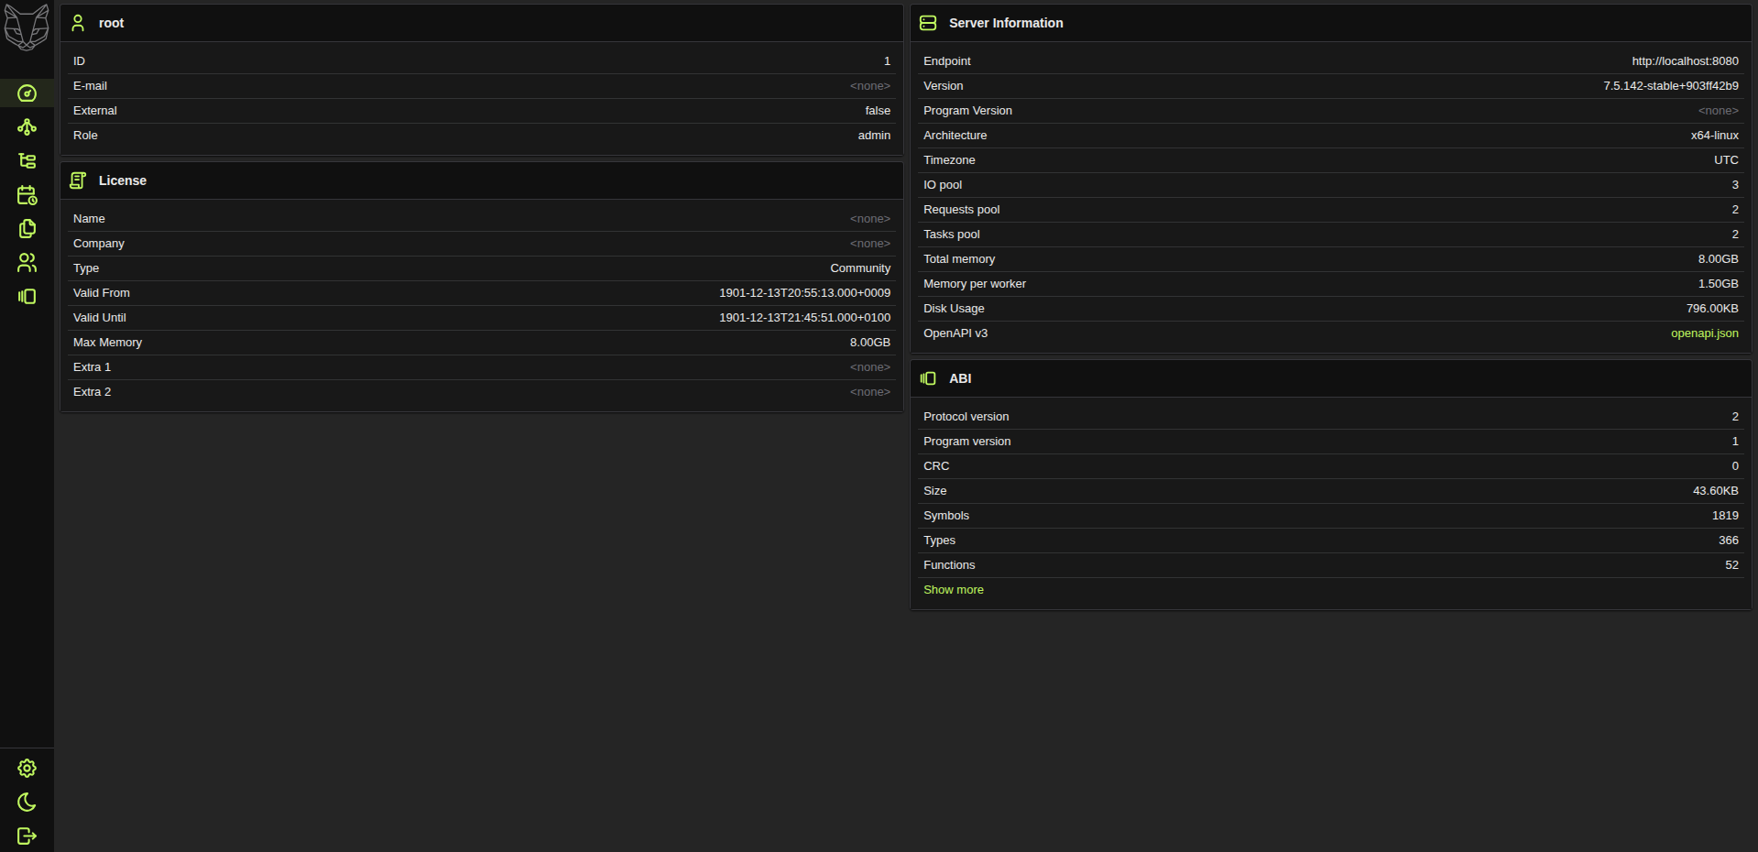
Task: Click the Memory per worker value 1.50GB
Action: tap(1718, 284)
